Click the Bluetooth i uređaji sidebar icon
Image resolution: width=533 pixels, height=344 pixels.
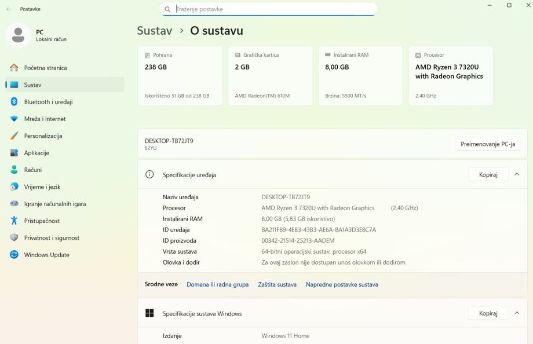pos(14,102)
